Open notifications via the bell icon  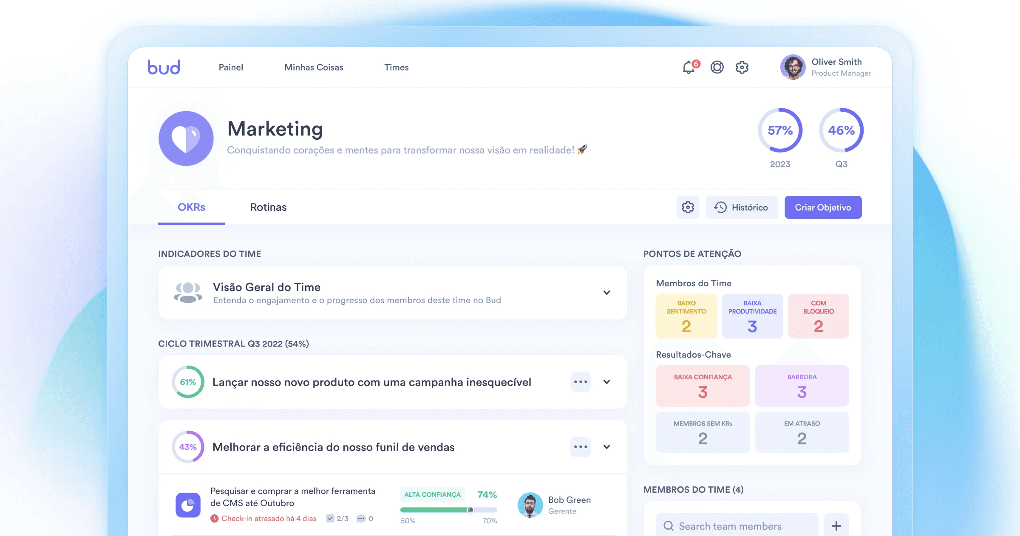pyautogui.click(x=688, y=67)
